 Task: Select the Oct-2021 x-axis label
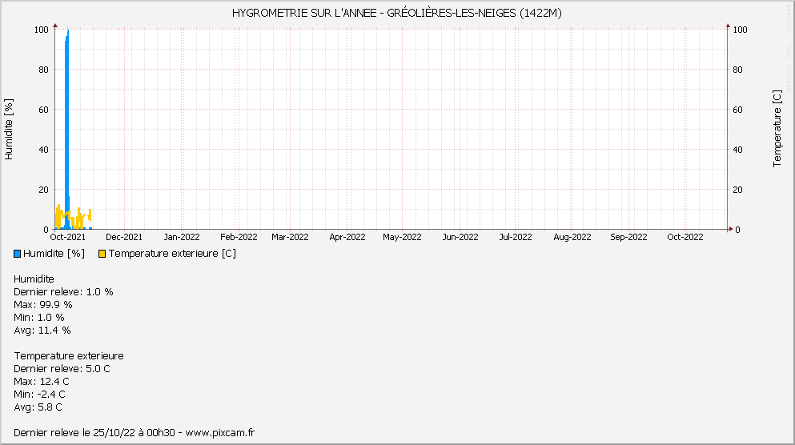pyautogui.click(x=67, y=237)
